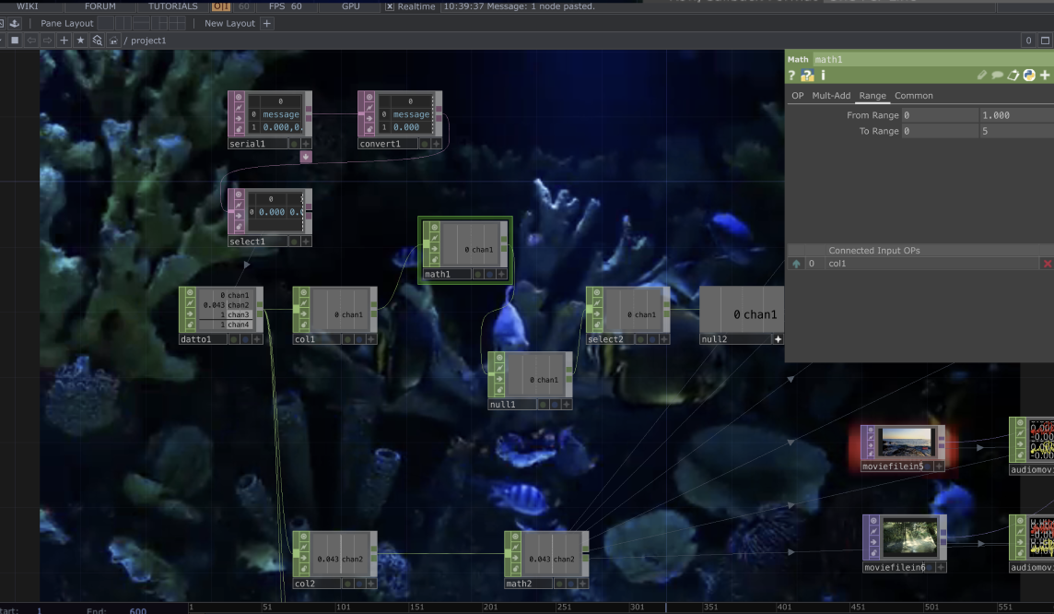Click the To Range upper value field
The height and width of the screenshot is (614, 1054).
coord(1015,132)
